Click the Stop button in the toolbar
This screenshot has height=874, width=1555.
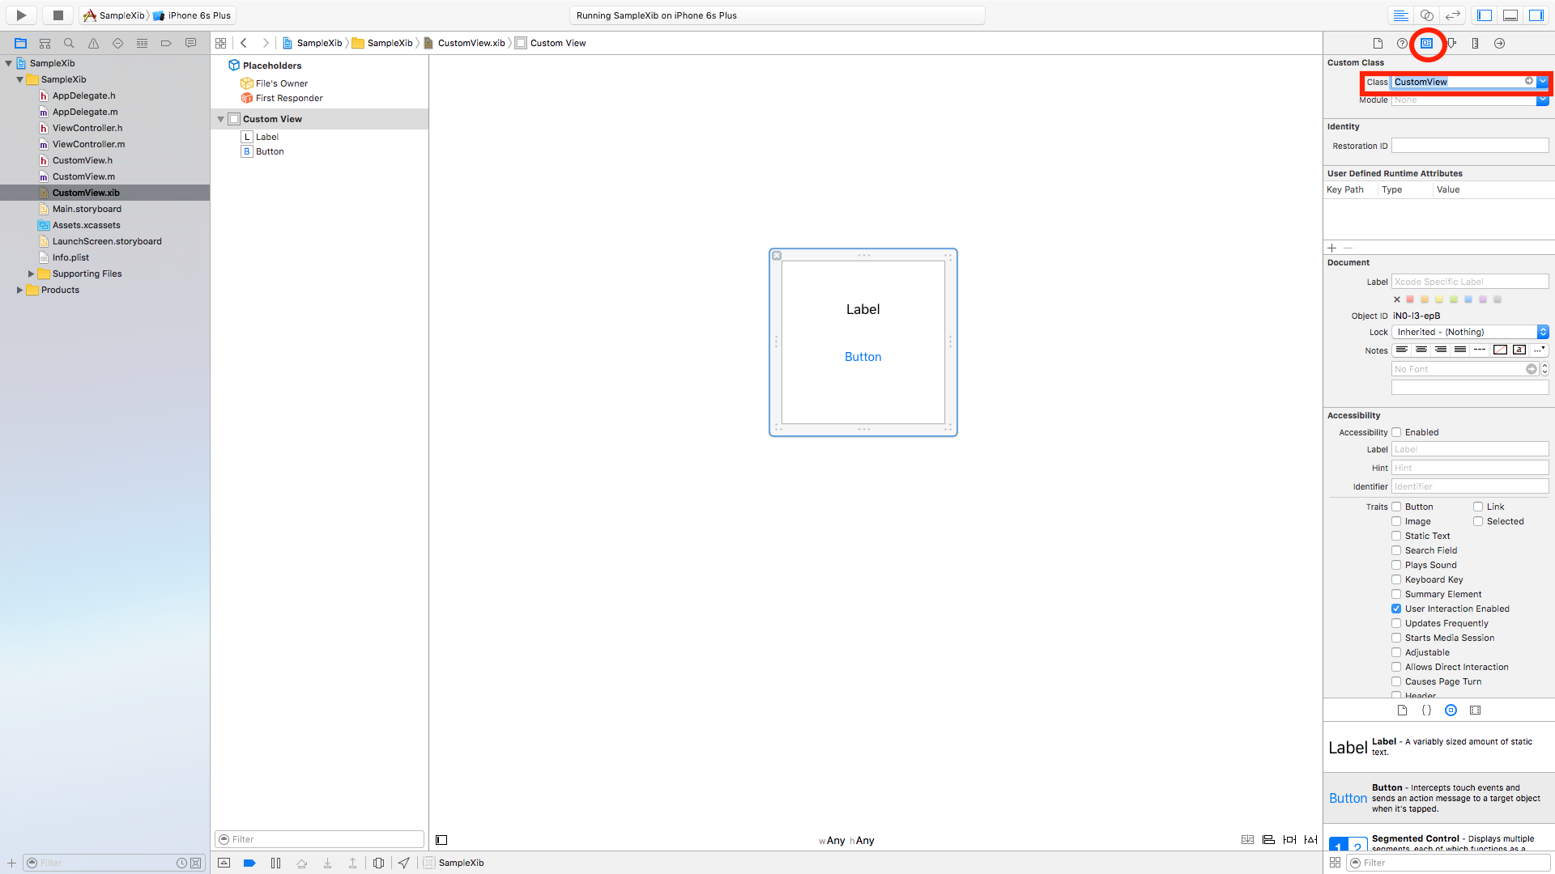[57, 15]
